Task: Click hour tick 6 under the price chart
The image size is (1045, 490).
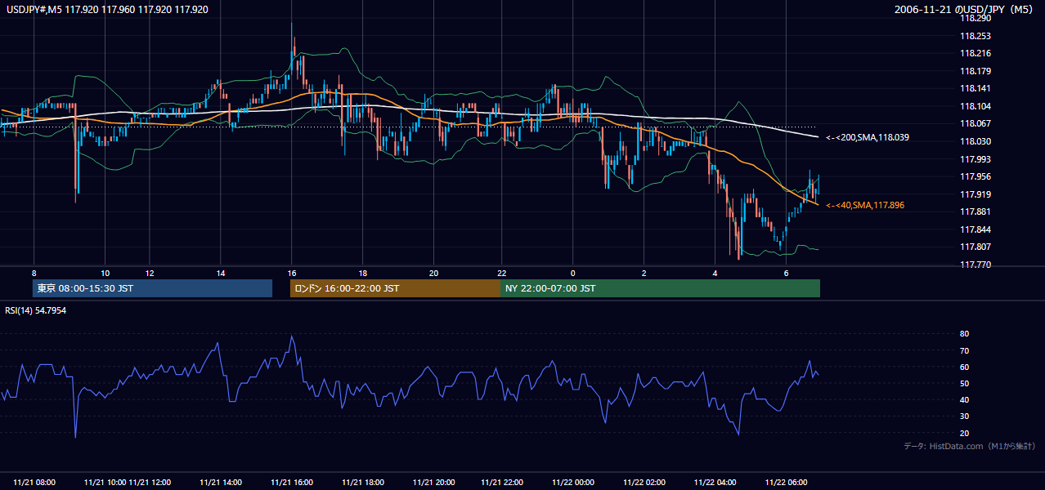Action: pyautogui.click(x=787, y=273)
